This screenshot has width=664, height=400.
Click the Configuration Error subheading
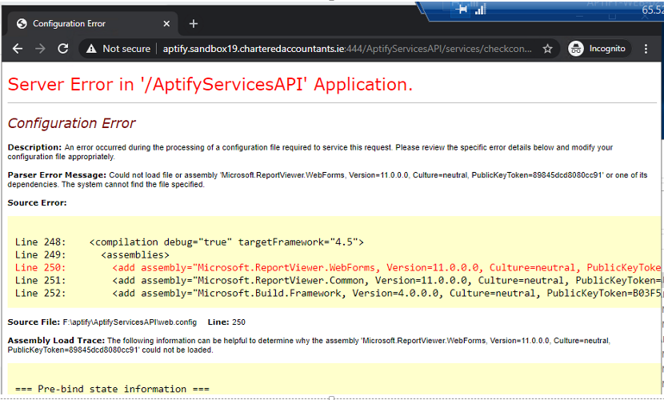tap(71, 123)
